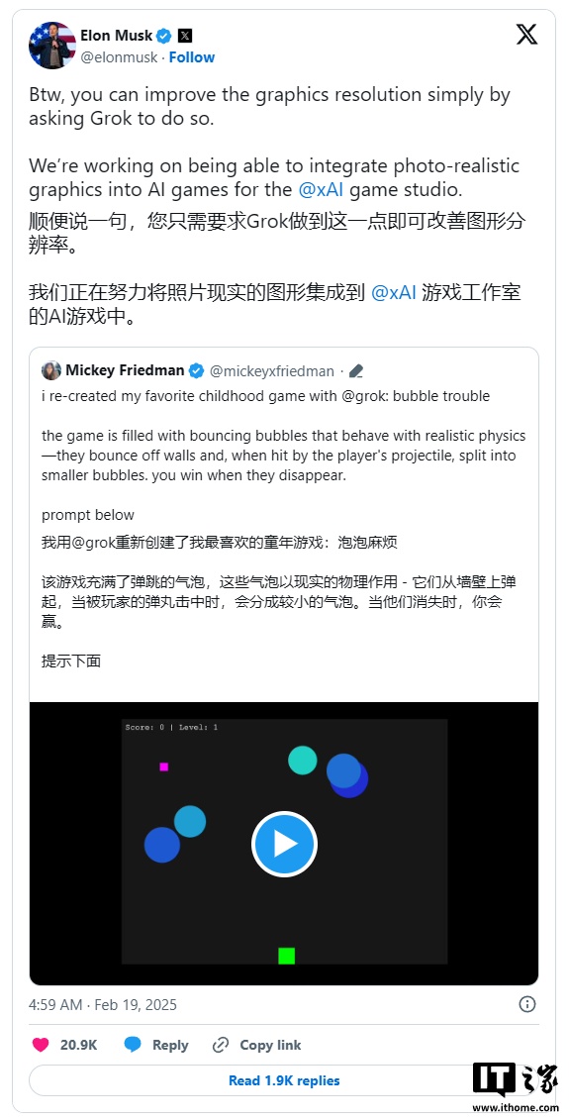This screenshot has height=1120, width=569.
Task: Click the green player square in video
Action: tap(286, 956)
